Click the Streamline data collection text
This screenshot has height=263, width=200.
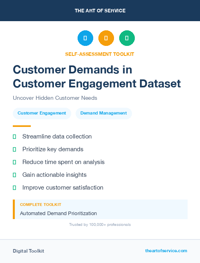point(57,136)
